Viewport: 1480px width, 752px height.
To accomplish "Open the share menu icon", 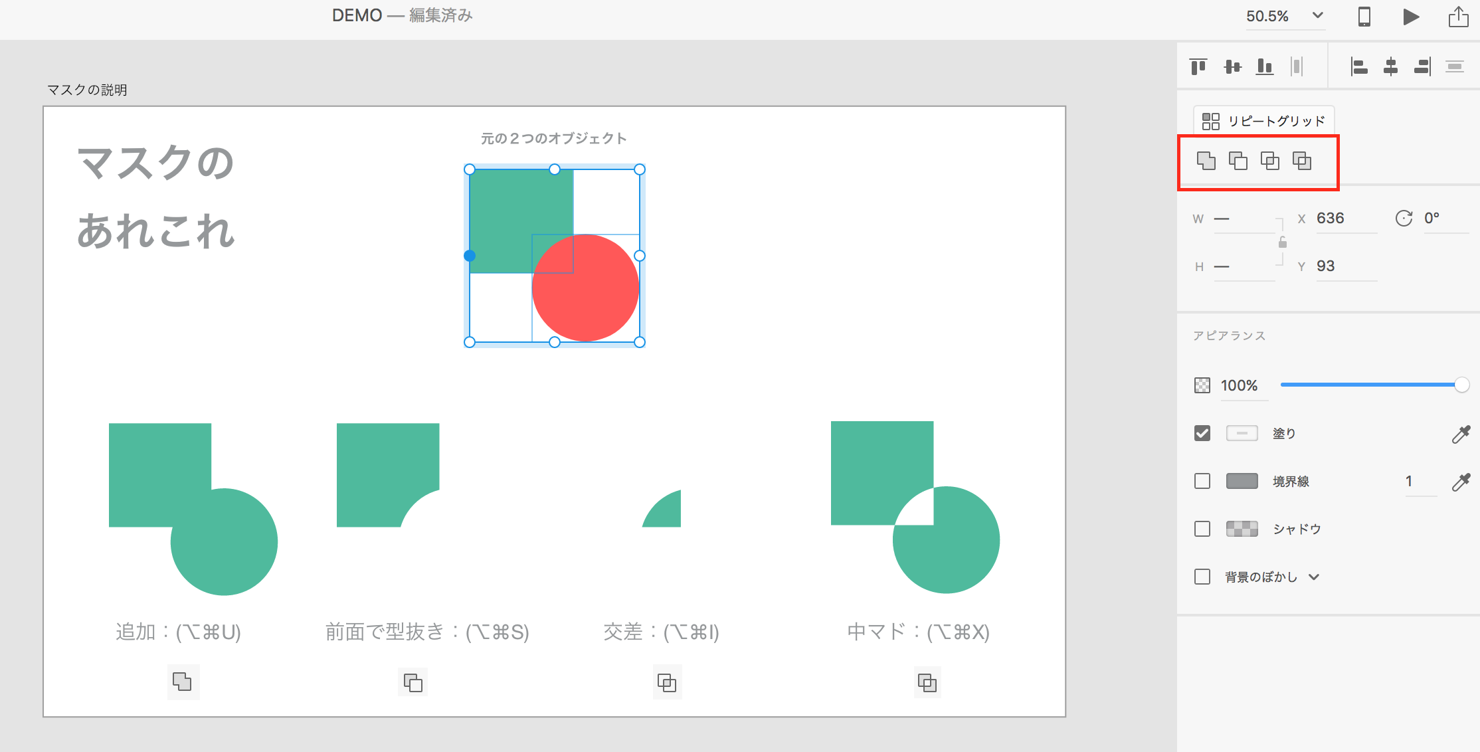I will (x=1458, y=17).
